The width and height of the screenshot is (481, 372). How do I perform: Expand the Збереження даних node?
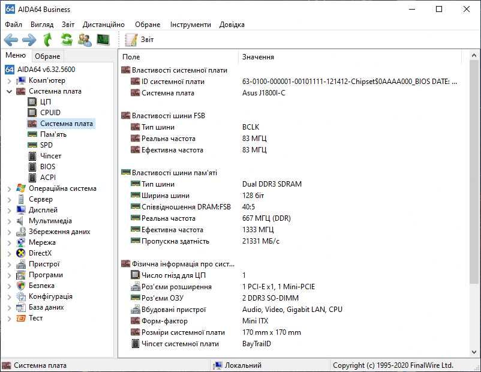[9, 232]
